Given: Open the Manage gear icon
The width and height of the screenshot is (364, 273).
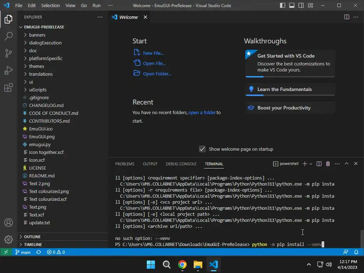Looking at the screenshot, I should point(9,239).
